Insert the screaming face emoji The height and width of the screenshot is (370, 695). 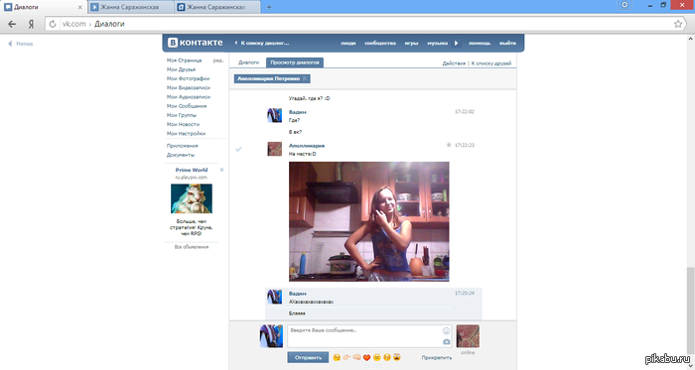tap(397, 357)
